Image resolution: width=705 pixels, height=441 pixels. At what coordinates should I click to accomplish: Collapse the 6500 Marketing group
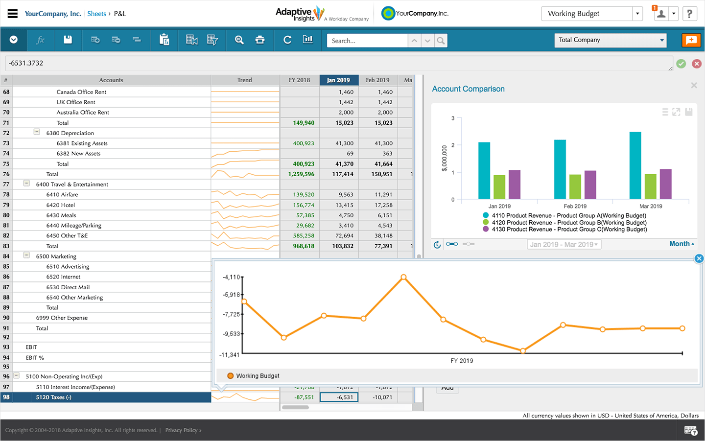pos(26,255)
